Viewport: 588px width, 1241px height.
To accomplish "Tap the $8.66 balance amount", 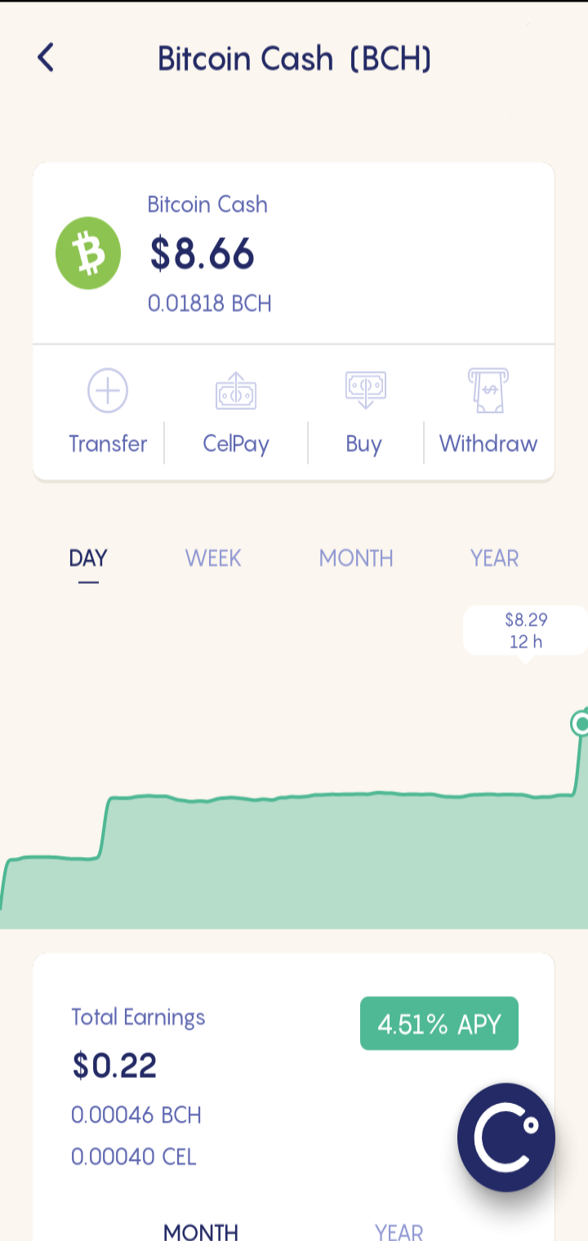I will click(203, 255).
